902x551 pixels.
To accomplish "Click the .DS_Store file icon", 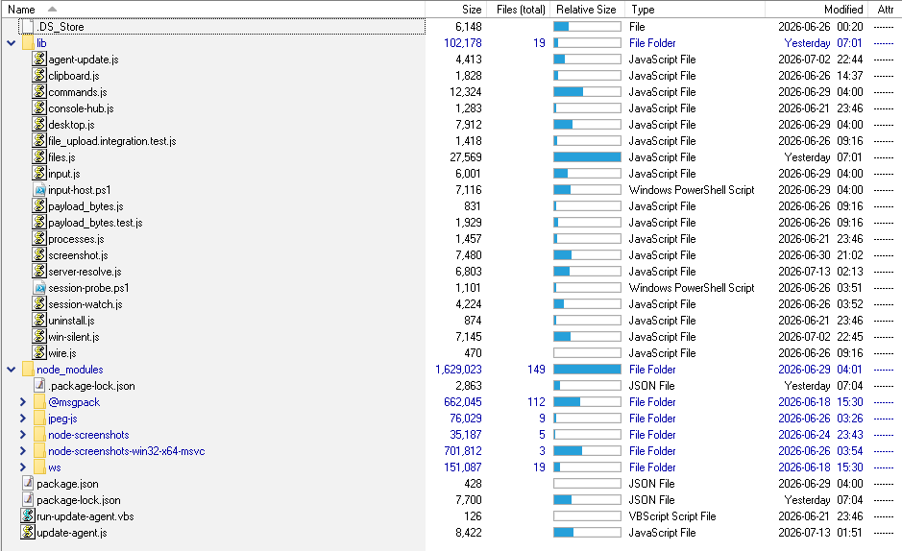I will click(x=27, y=27).
